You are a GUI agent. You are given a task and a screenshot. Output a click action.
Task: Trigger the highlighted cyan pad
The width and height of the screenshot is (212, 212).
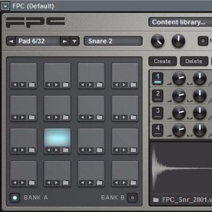pyautogui.click(x=57, y=138)
